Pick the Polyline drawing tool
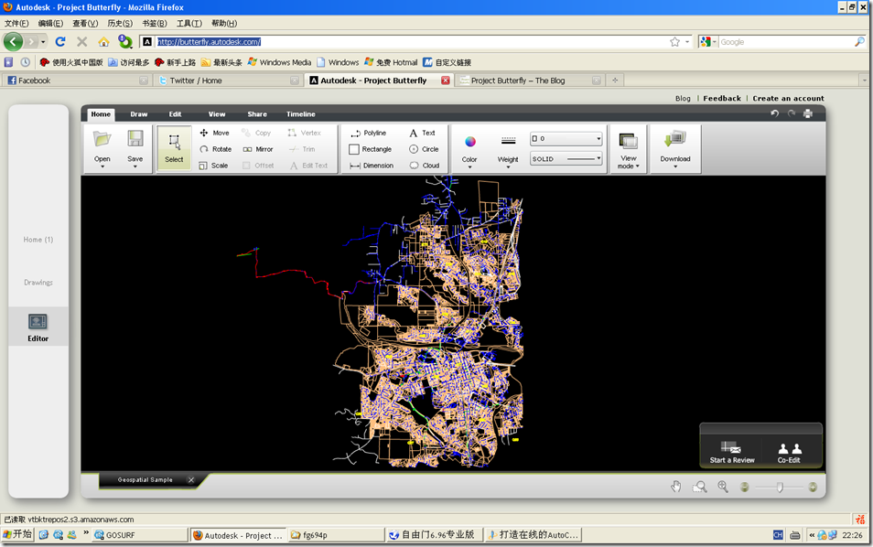 coord(368,133)
